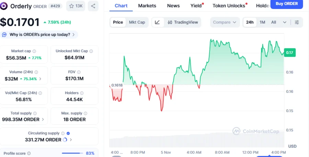
Task: Click the Orderly coin logo
Action: (x=4, y=6)
